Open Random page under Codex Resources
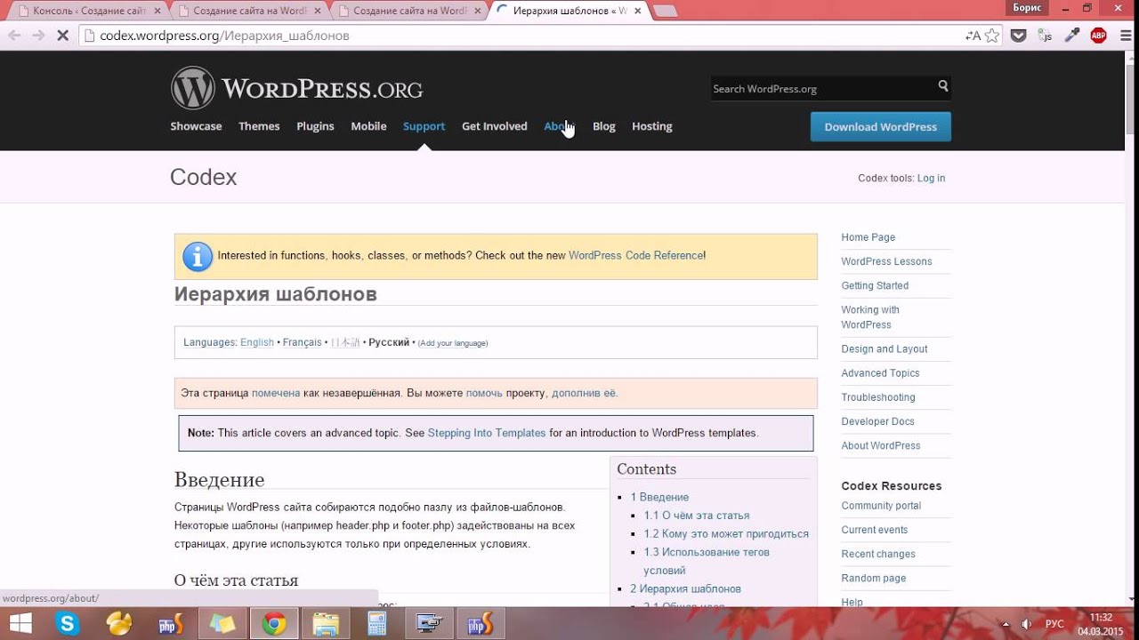The image size is (1139, 640). (x=874, y=578)
